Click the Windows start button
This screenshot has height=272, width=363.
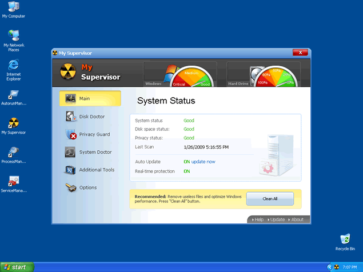[17, 267]
